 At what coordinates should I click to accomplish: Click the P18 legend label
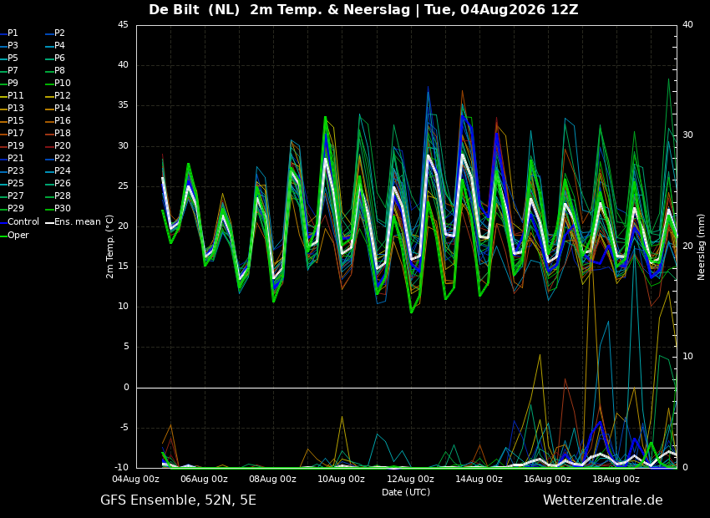[58, 133]
